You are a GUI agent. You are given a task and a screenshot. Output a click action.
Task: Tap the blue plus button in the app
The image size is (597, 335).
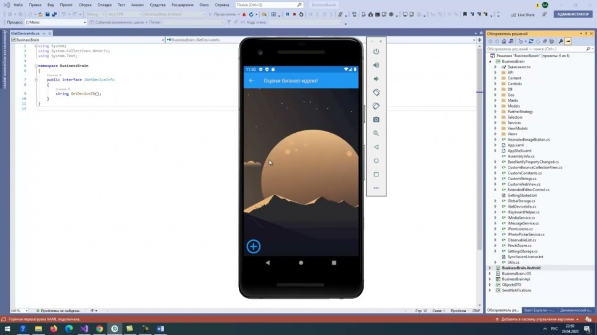[x=254, y=246]
